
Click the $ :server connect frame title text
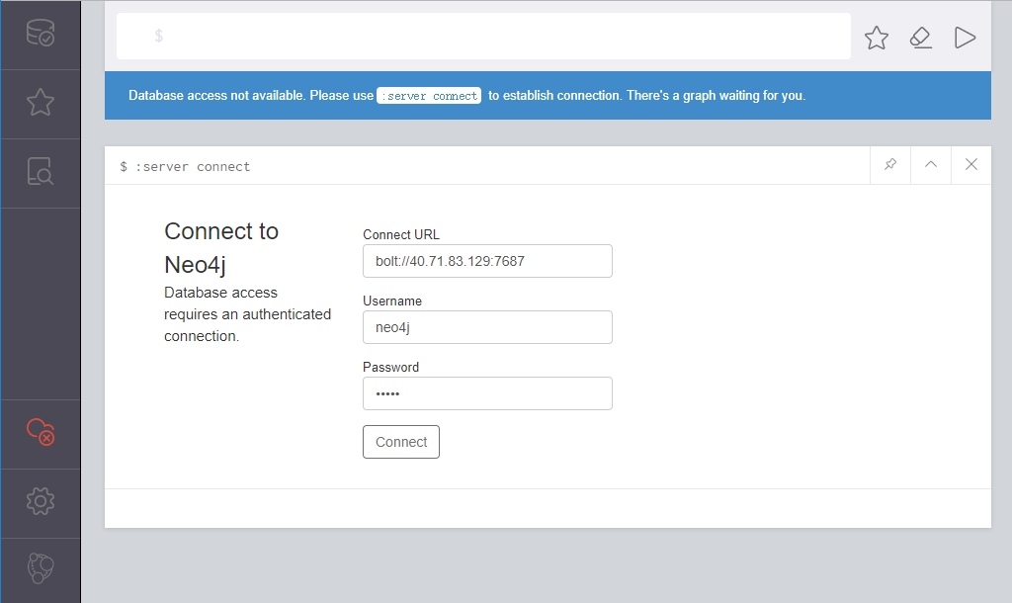click(186, 166)
